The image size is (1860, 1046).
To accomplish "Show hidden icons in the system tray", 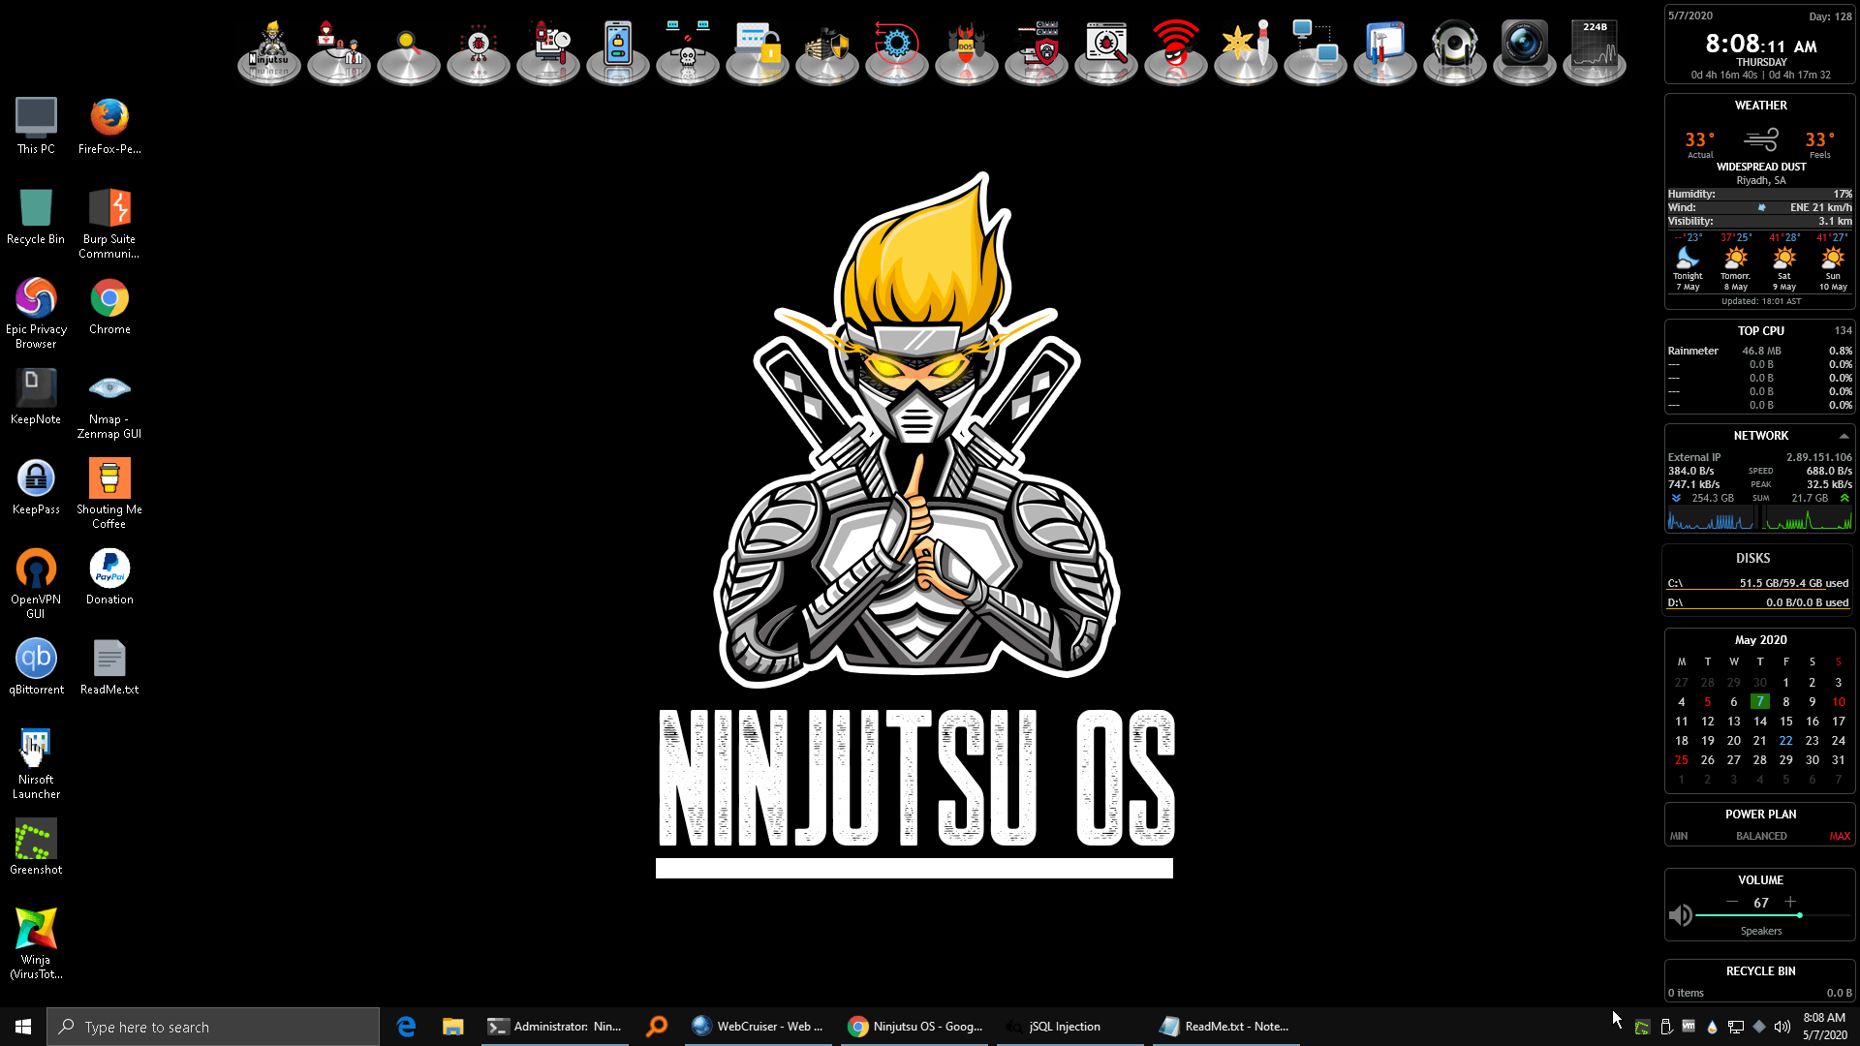I will [x=1617, y=1026].
